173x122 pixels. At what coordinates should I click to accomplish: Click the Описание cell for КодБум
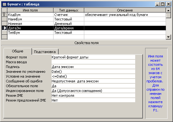tap(125, 15)
